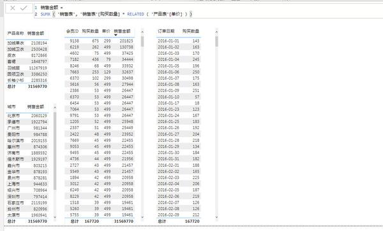Select the 济南市 city cell
The width and height of the screenshot is (383, 231).
13,153
